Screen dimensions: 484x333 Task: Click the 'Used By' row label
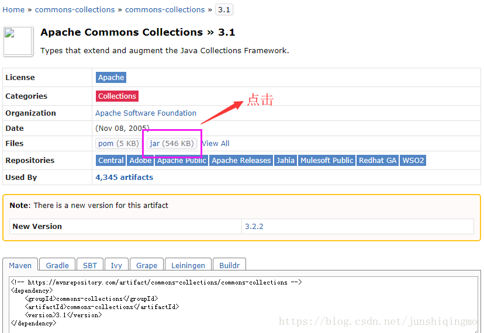tap(21, 178)
